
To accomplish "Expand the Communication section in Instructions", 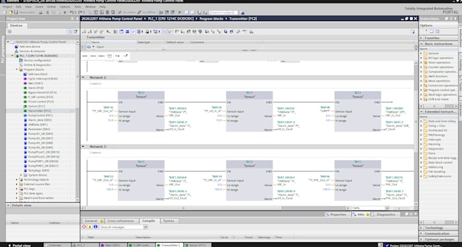I will coord(422,233).
